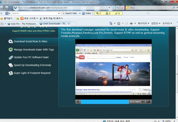Click the demo video thumbnail area
The height and width of the screenshot is (122, 178).
pos(113,69)
